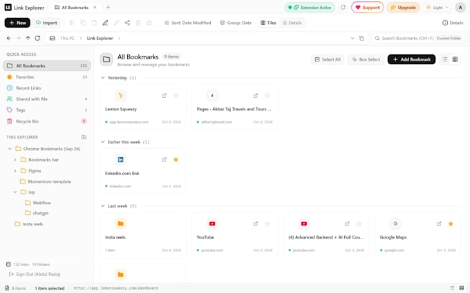Switch to Tiles view mode
This screenshot has height=293, width=470.
click(268, 23)
